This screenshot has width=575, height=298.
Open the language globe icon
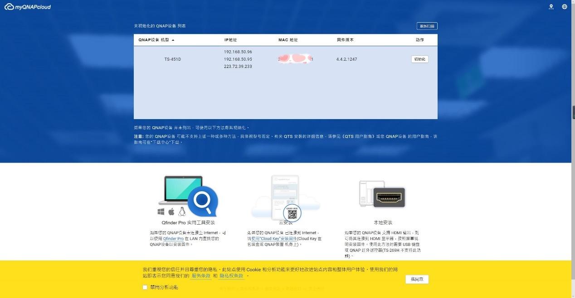click(564, 6)
